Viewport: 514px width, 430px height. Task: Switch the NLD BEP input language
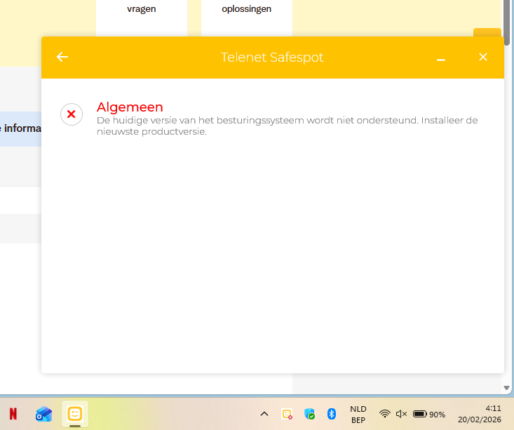[358, 415]
